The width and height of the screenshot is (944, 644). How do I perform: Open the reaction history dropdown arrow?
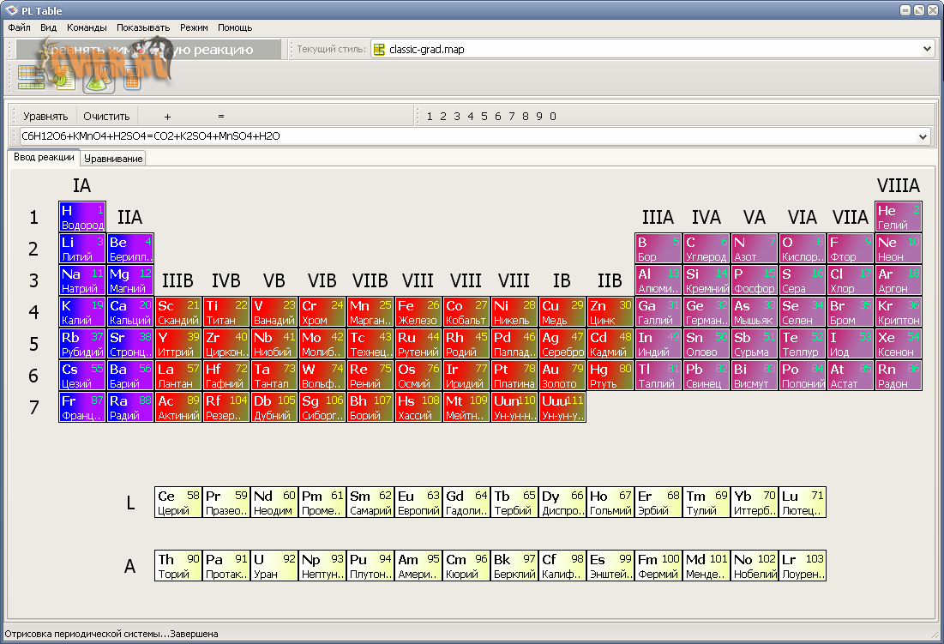(x=923, y=136)
